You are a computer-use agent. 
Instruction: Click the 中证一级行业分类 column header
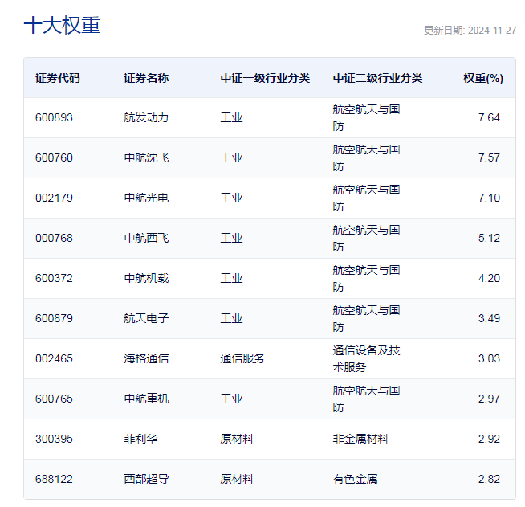[x=265, y=78]
